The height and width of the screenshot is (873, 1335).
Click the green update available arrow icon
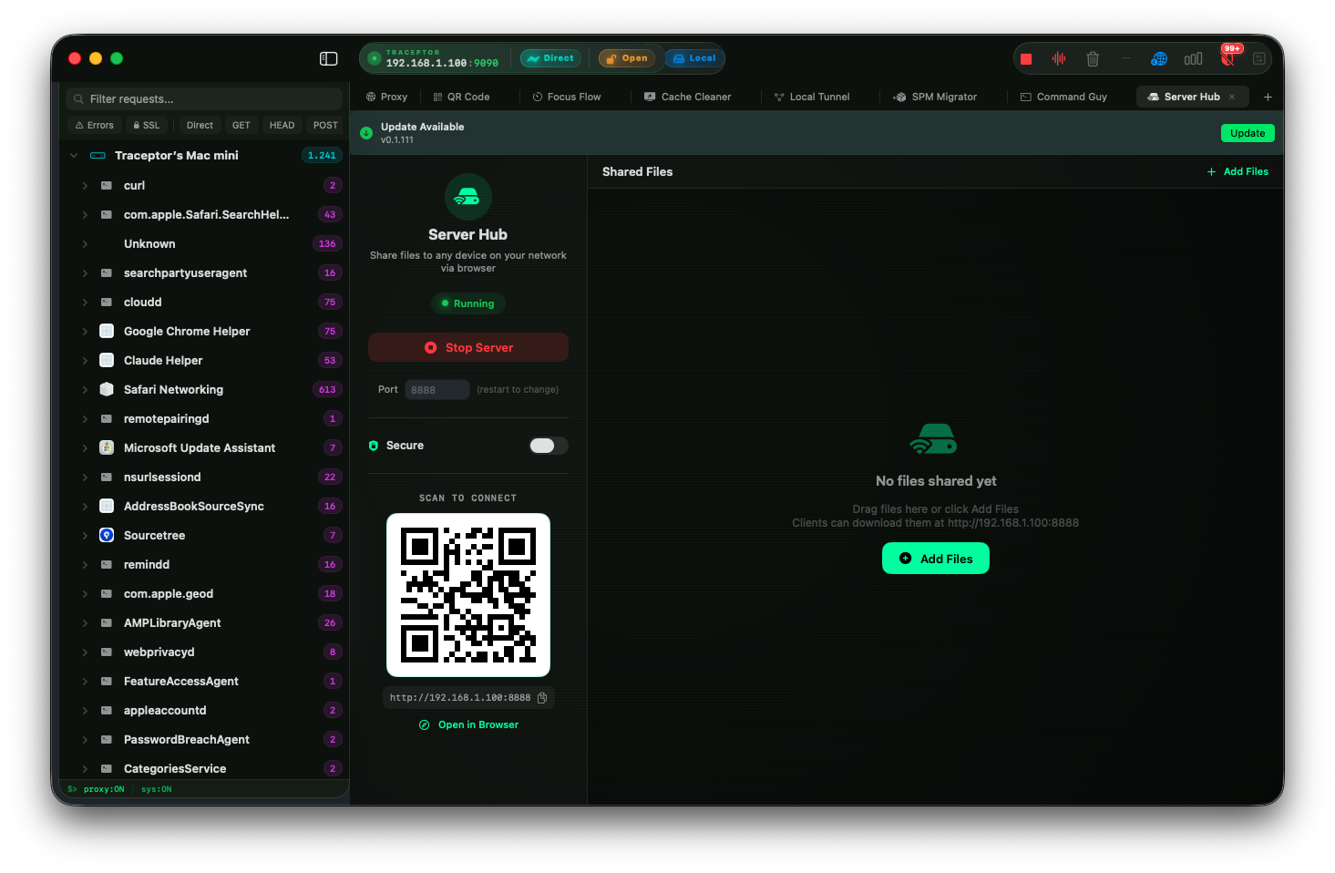pyautogui.click(x=366, y=133)
